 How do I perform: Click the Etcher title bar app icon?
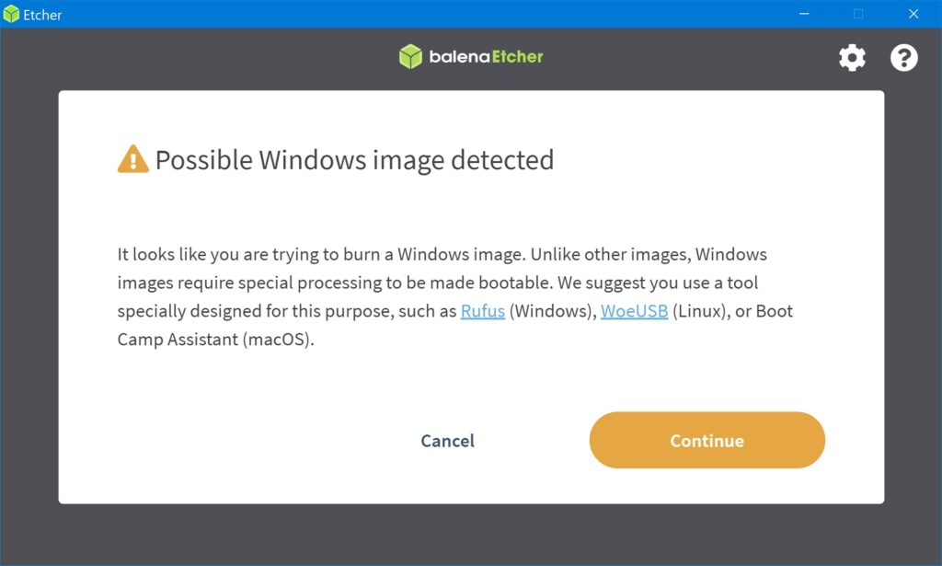(11, 14)
